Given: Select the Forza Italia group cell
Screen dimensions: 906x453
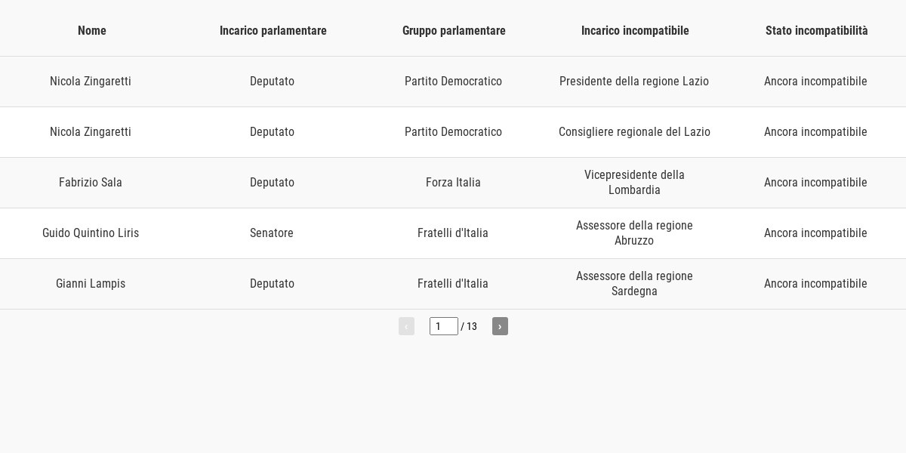Looking at the screenshot, I should 453,183.
